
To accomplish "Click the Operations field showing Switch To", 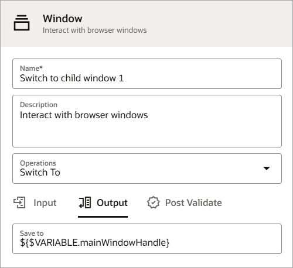I will [x=147, y=169].
